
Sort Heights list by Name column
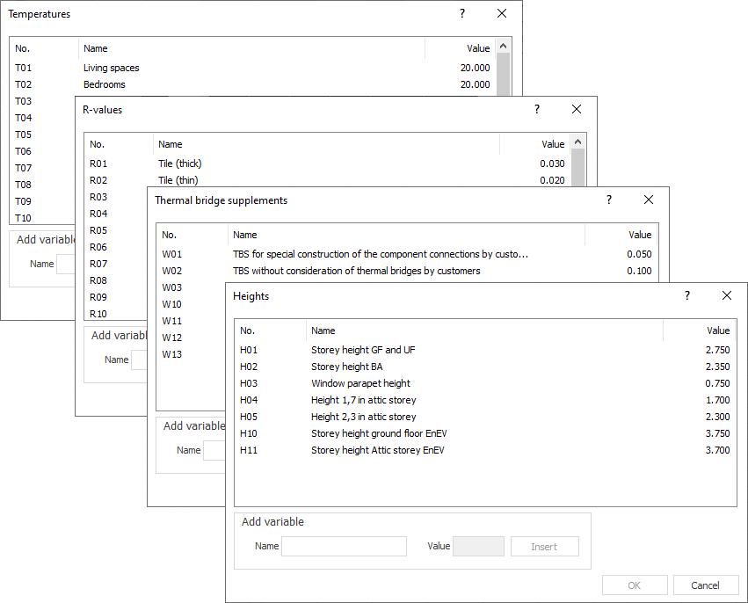[x=484, y=331]
